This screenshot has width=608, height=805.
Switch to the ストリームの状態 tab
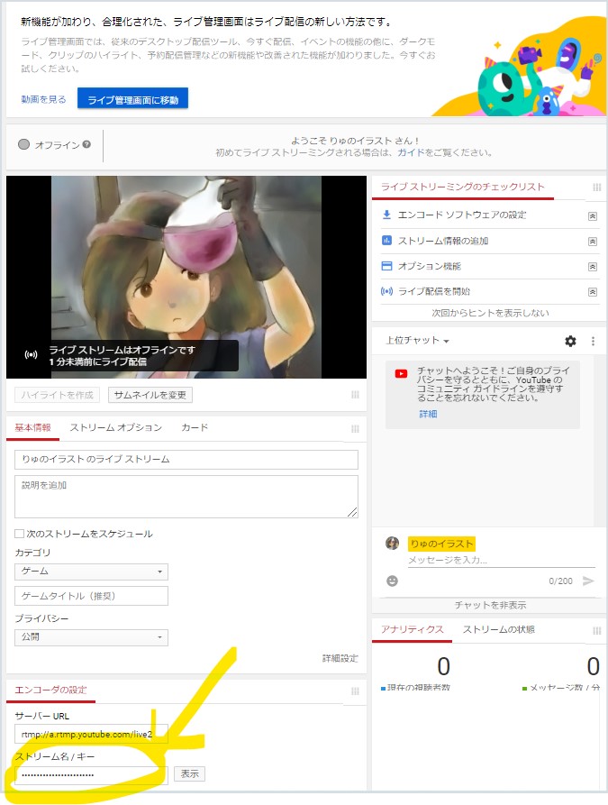pyautogui.click(x=499, y=629)
